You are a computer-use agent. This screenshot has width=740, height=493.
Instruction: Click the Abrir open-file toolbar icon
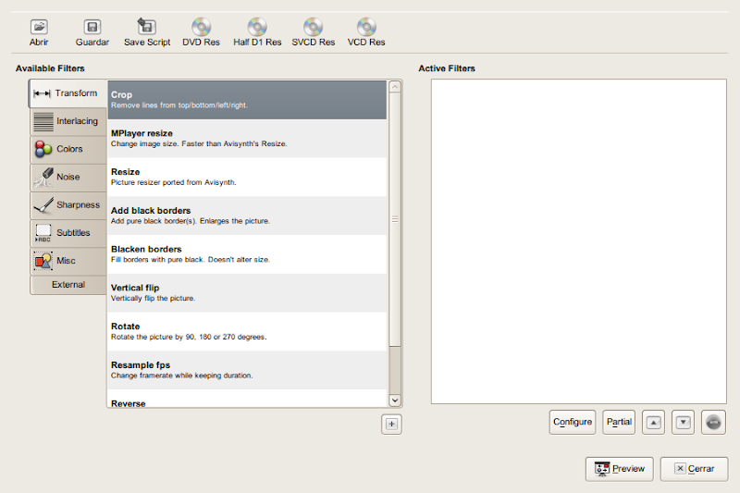pos(39,28)
